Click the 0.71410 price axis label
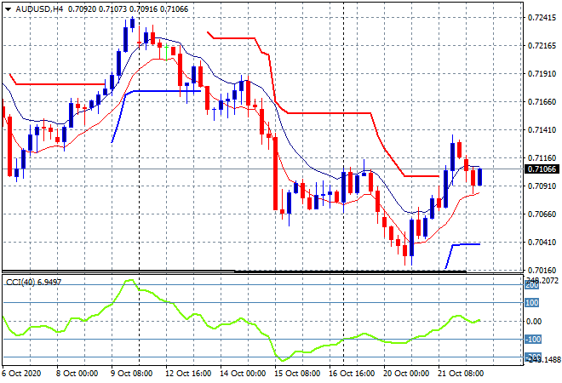The image size is (562, 383). tap(542, 130)
